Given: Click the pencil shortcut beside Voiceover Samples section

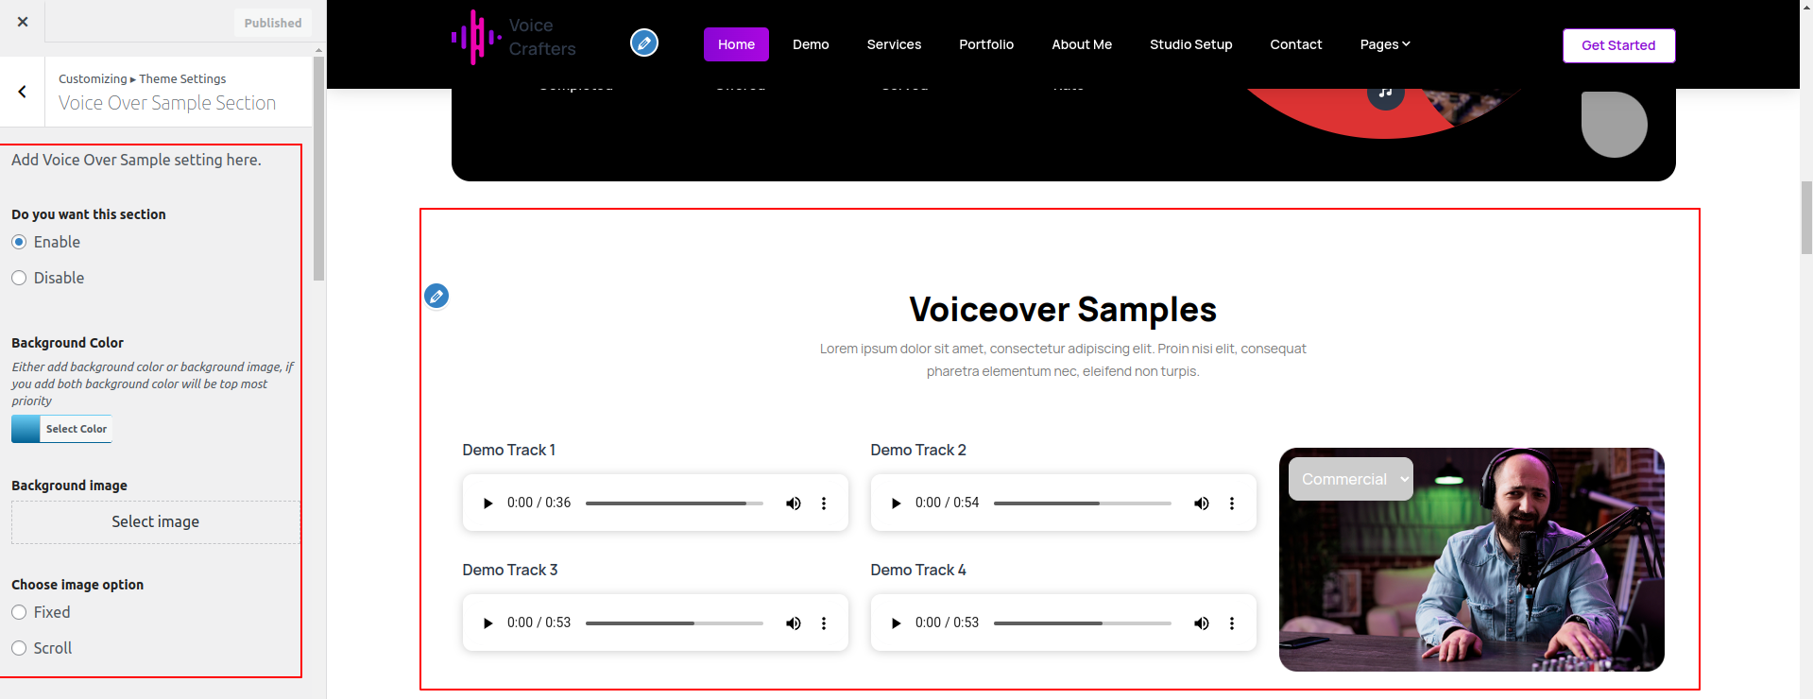Looking at the screenshot, I should click(436, 297).
